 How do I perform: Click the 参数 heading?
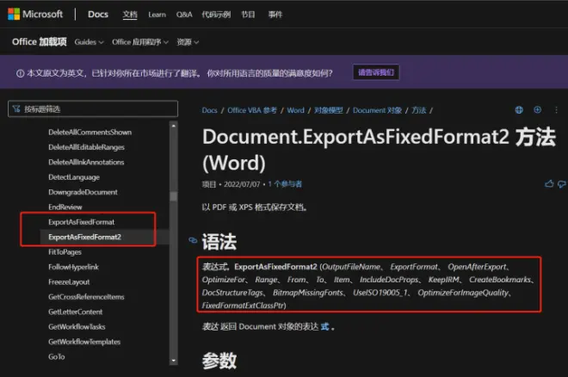219,361
